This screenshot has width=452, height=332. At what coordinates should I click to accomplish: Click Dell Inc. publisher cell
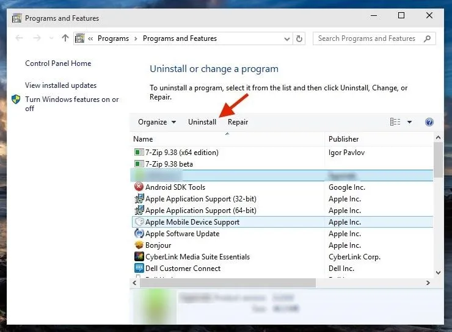click(x=341, y=269)
